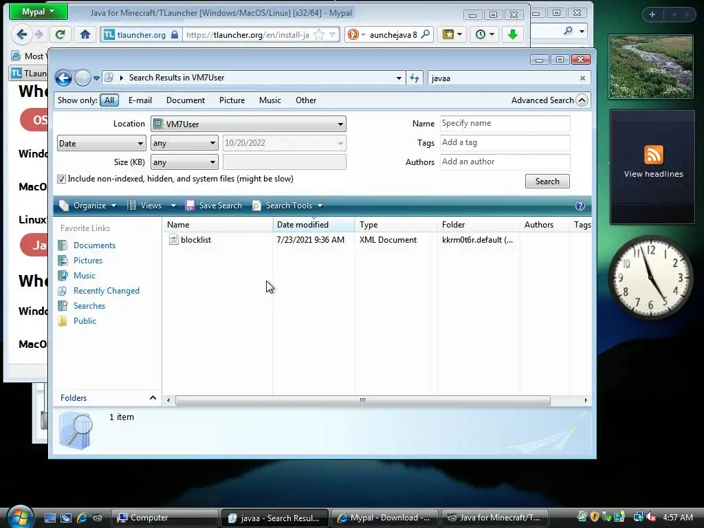The height and width of the screenshot is (528, 704).
Task: Sort by Type column header
Action: point(396,225)
